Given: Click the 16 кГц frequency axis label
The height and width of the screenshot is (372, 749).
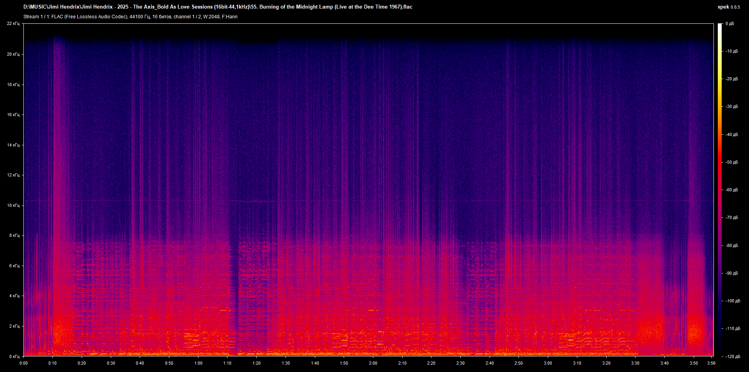Looking at the screenshot, I should coord(13,115).
